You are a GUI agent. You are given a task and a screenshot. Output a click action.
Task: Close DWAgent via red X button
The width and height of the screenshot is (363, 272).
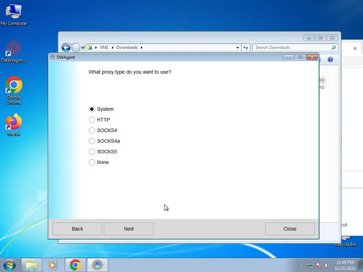click(x=312, y=57)
